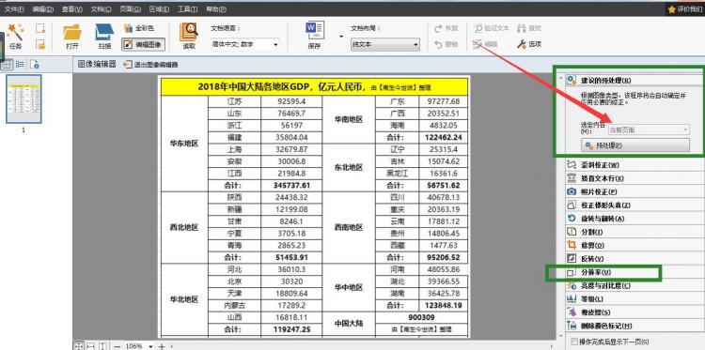Switch to details list view of pages
Screen dimensions: 705x350
coord(21,65)
